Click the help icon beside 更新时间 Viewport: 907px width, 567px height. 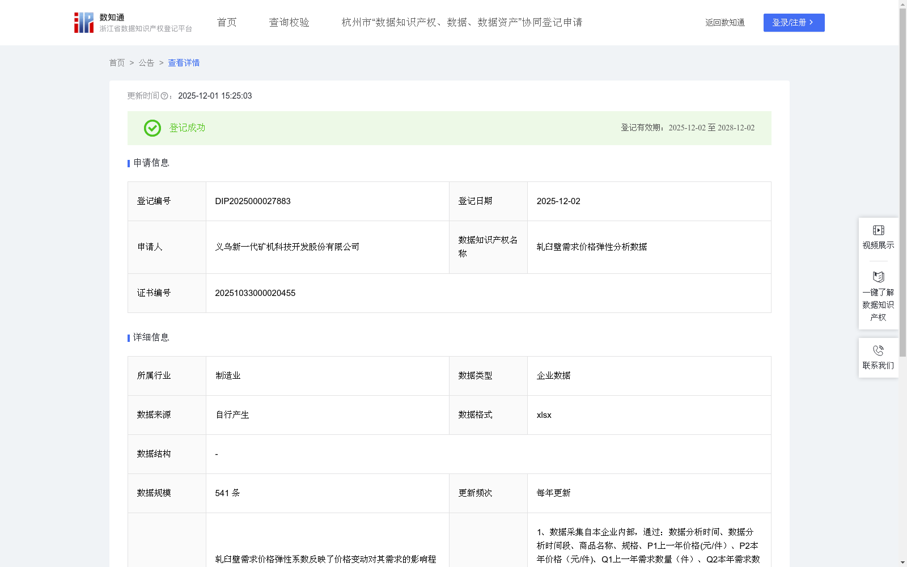pyautogui.click(x=164, y=96)
